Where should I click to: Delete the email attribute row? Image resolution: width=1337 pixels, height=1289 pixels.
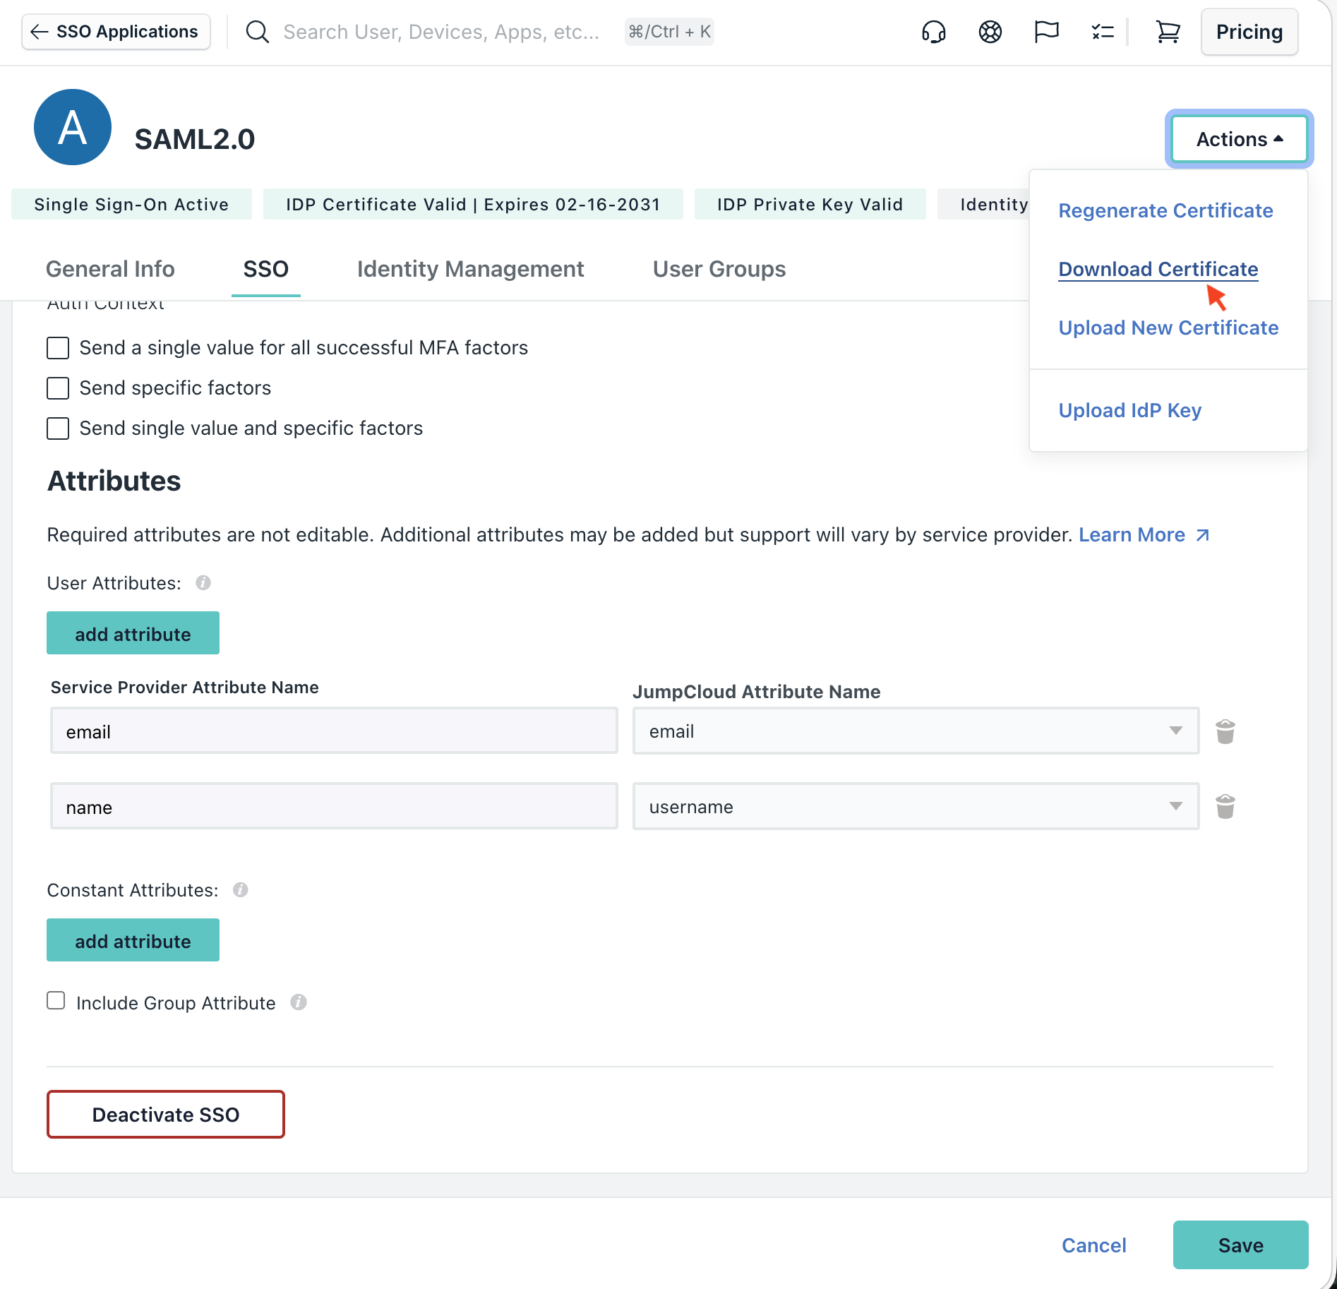point(1225,732)
